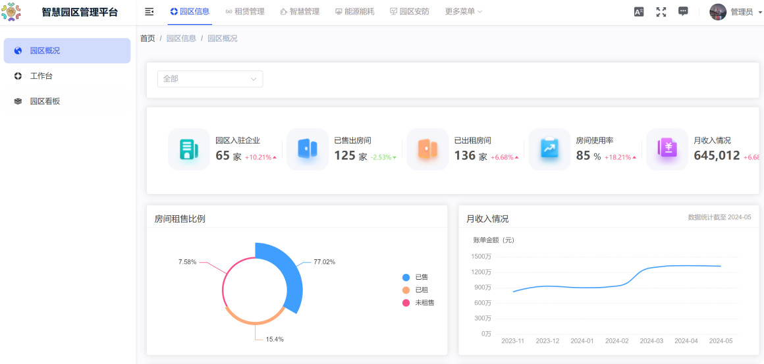Collapse sidebar with the hamburger menu icon

point(150,12)
